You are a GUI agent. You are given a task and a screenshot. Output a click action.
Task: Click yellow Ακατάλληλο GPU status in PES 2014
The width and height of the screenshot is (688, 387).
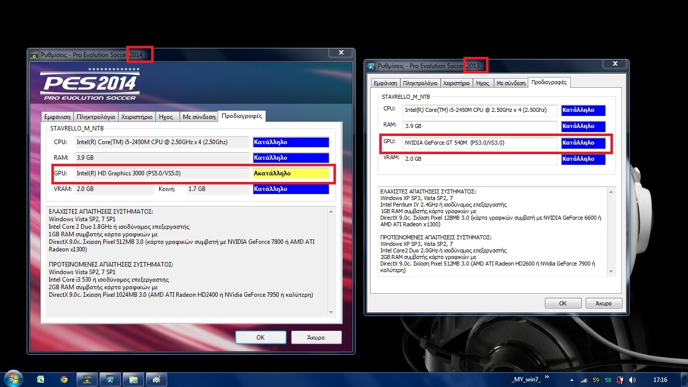click(291, 173)
